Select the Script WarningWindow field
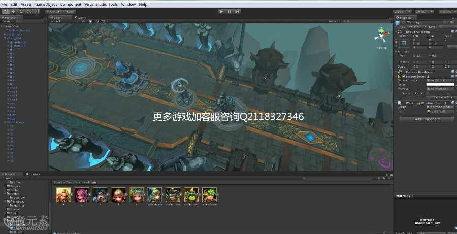This screenshot has width=457, height=234. tap(440, 107)
